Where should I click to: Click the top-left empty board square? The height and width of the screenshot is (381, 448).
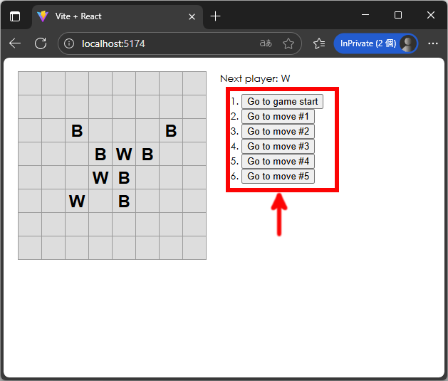click(30, 83)
